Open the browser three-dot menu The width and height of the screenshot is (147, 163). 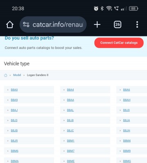137,24
